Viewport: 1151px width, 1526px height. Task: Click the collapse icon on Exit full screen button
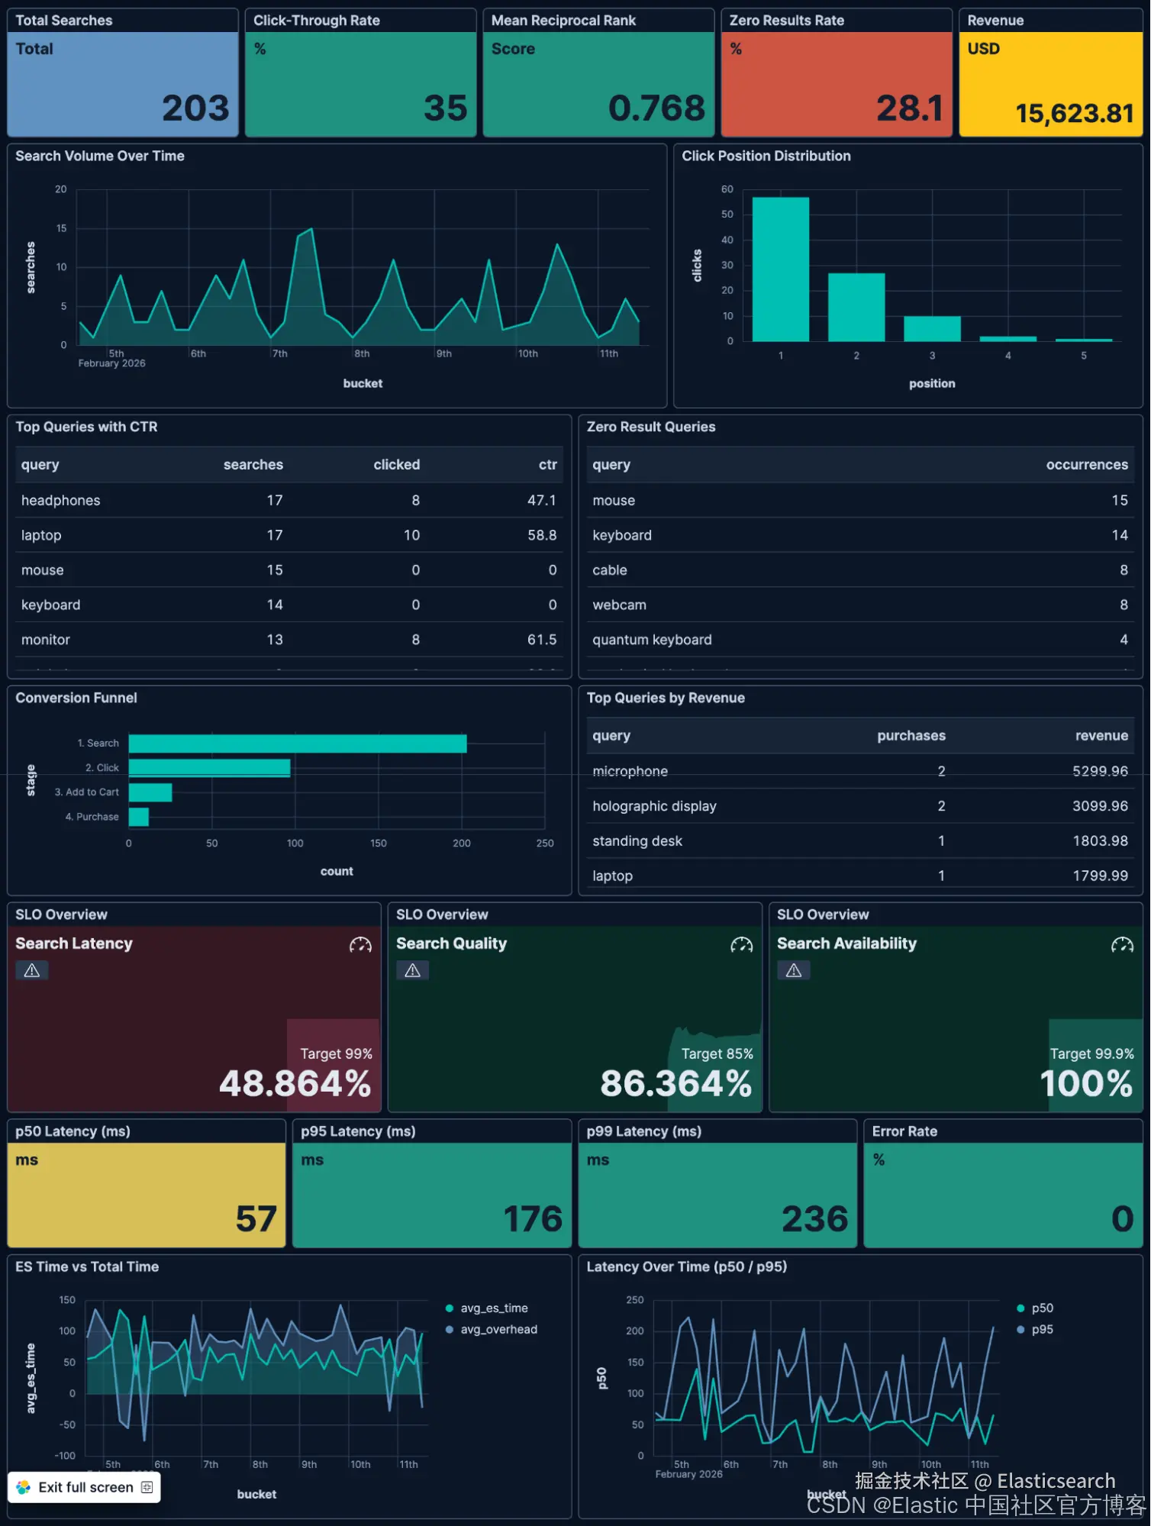147,1487
